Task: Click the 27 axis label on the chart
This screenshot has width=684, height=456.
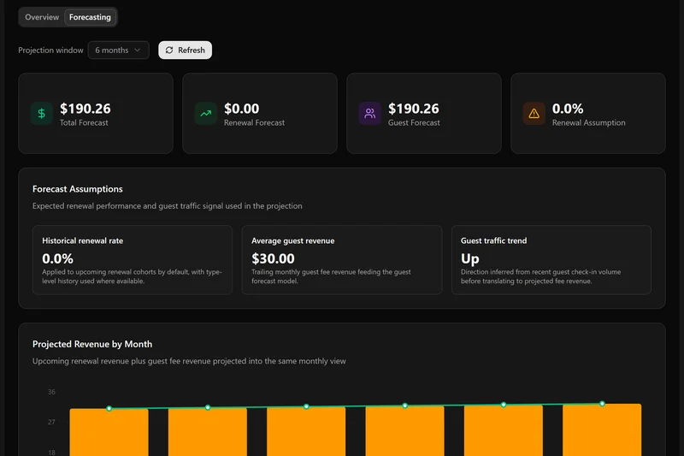Action: (51, 422)
